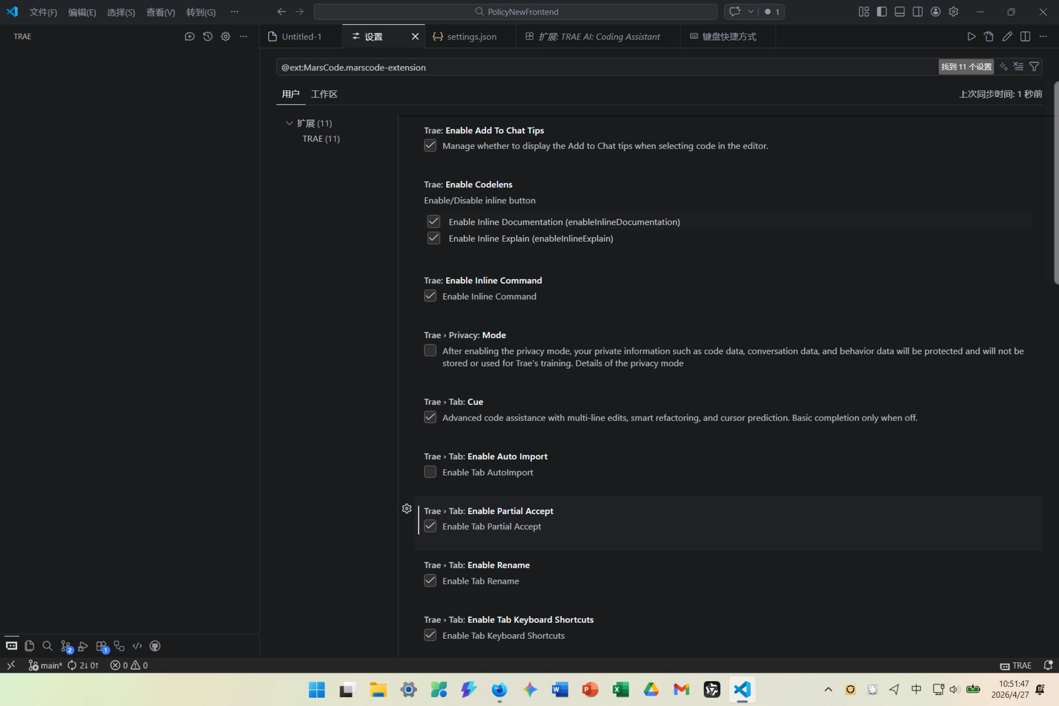Click the customize layout icon
This screenshot has height=706, width=1059.
click(864, 12)
